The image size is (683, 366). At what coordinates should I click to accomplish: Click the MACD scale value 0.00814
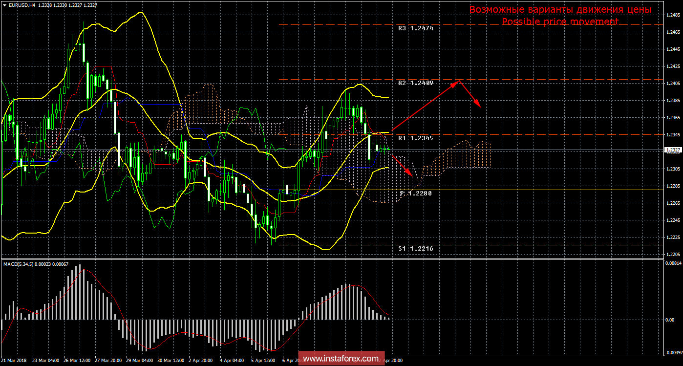673,263
